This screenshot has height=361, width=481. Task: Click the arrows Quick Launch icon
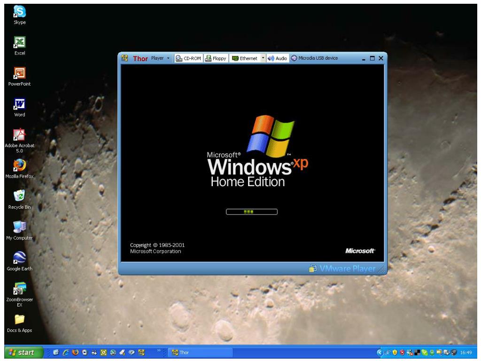(94, 353)
